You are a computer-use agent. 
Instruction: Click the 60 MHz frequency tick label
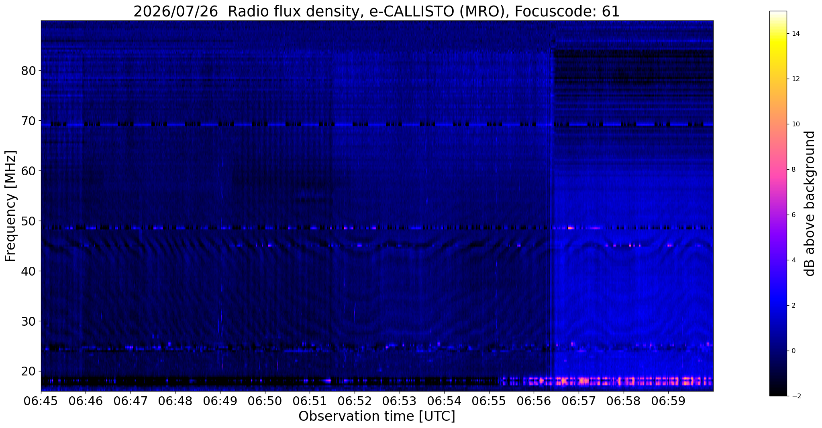pyautogui.click(x=29, y=171)
